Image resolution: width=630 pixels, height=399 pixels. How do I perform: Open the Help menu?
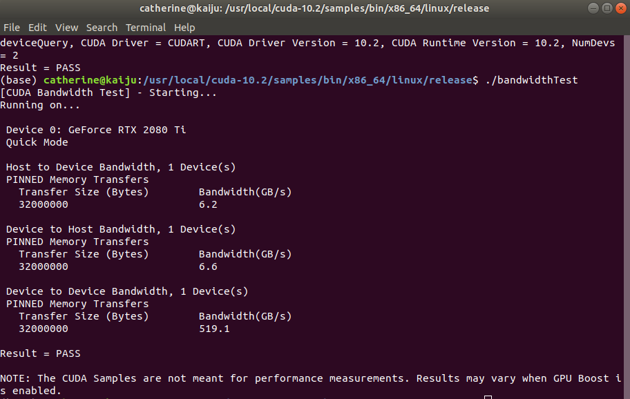coord(184,28)
